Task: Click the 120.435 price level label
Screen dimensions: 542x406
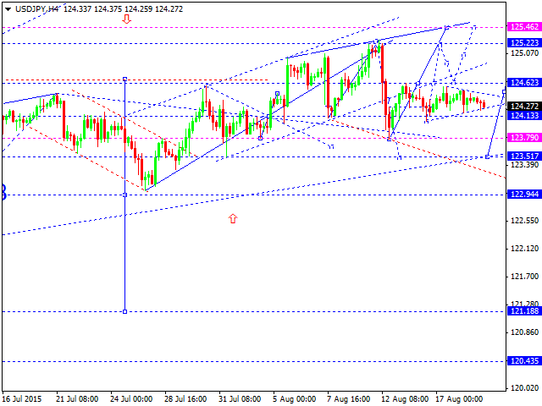Action: (525, 360)
